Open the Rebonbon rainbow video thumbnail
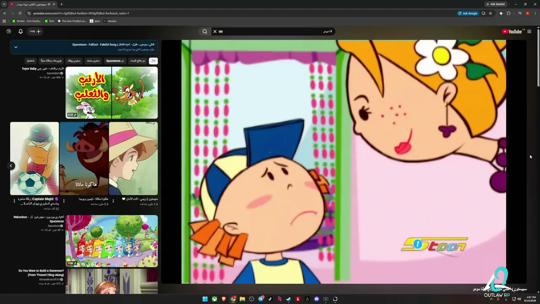The image size is (540, 304). point(111,241)
